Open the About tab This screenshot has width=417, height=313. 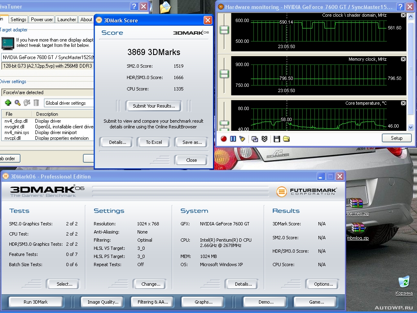pos(86,20)
